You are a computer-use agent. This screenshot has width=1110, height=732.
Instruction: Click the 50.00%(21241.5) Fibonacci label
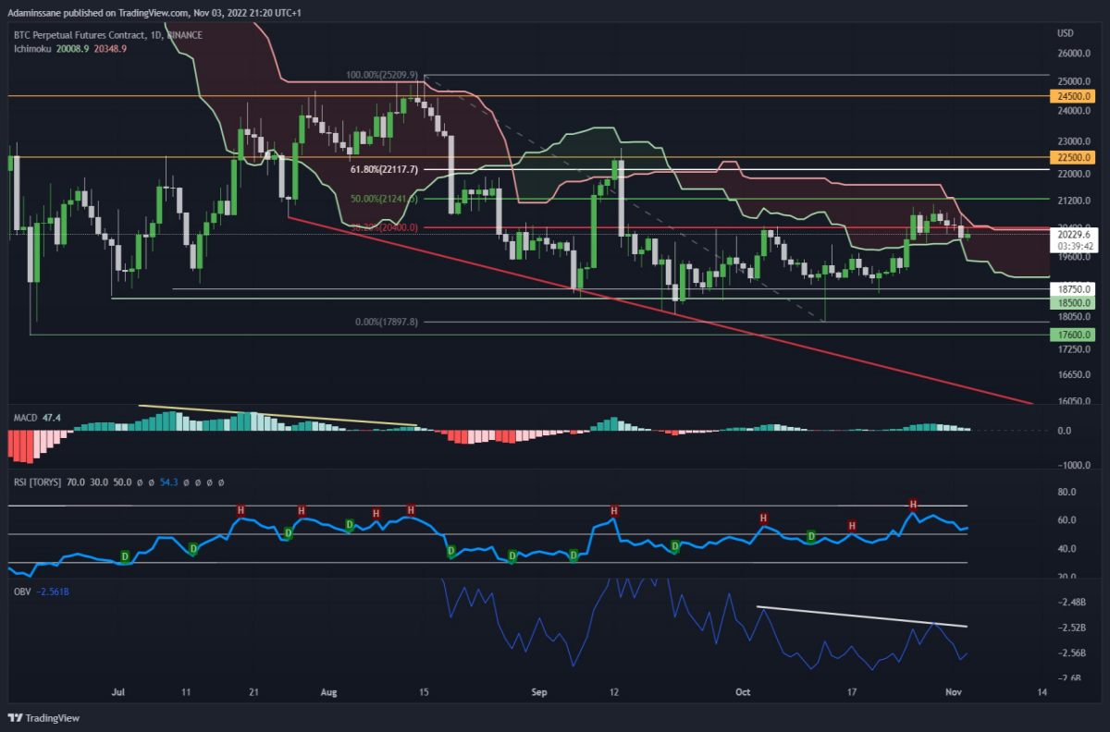coord(385,198)
